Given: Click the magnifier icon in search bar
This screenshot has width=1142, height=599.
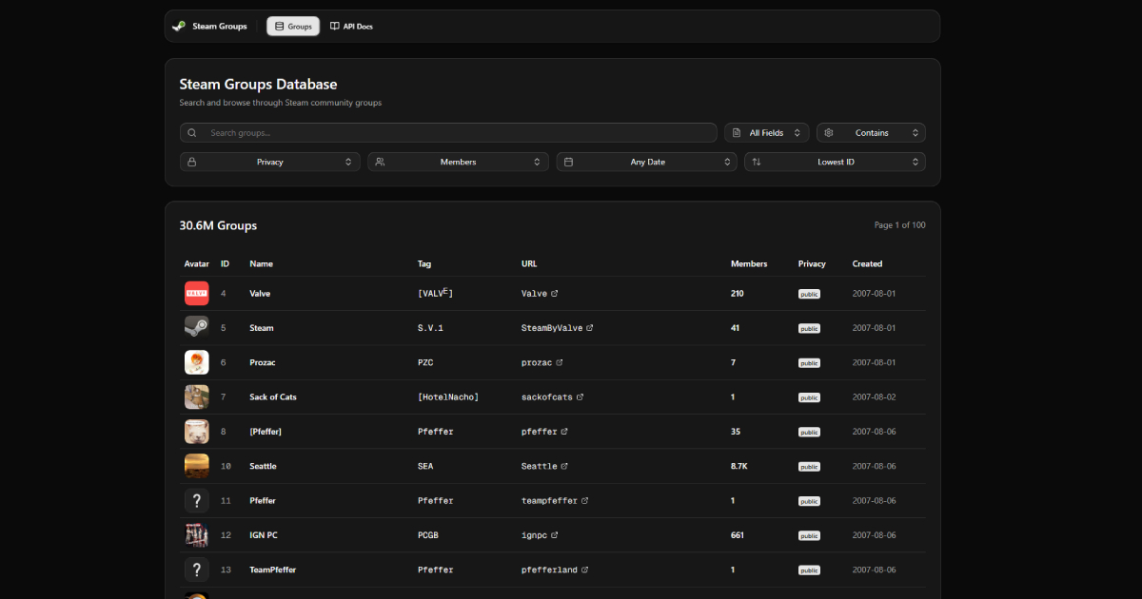Looking at the screenshot, I should (x=192, y=133).
